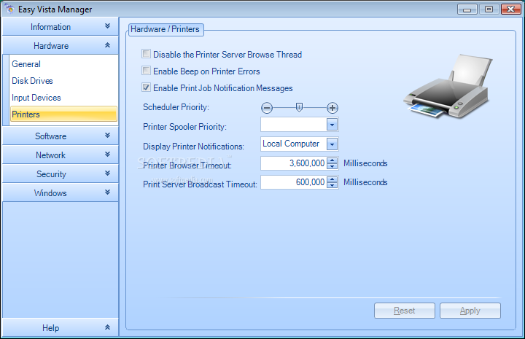Select Printers under Hardware
The height and width of the screenshot is (339, 525).
tap(63, 114)
